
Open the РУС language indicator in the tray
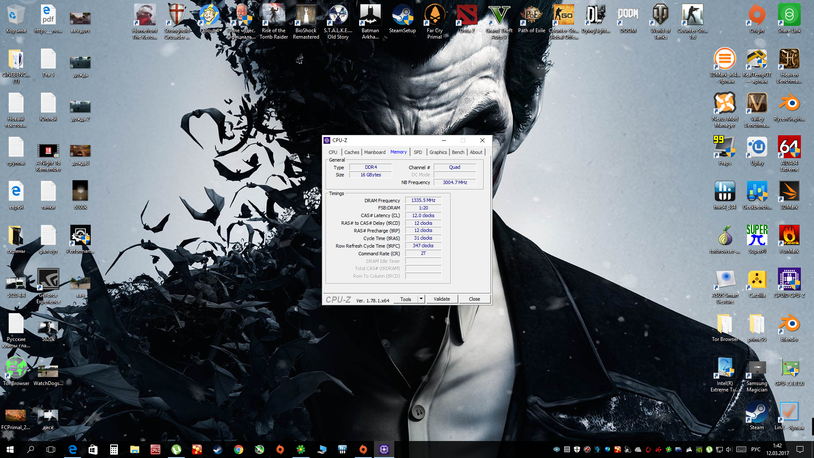755,450
